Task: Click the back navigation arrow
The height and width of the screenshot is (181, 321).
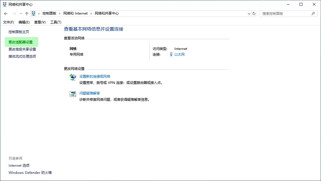Action: (x=6, y=13)
